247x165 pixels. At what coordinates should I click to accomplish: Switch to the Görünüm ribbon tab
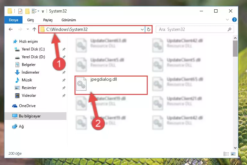(69, 20)
